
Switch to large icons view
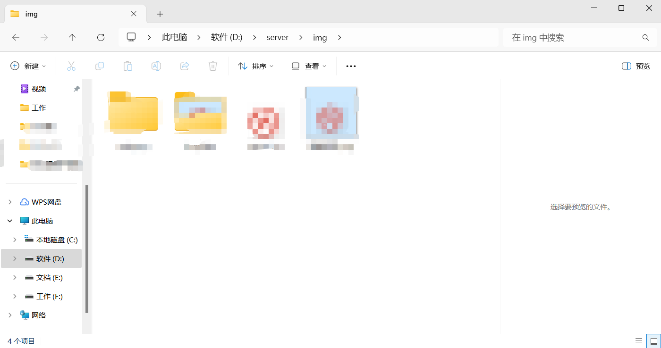[x=654, y=341]
